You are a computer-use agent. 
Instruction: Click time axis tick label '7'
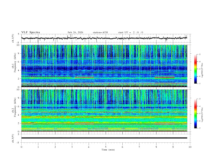(139, 147)
